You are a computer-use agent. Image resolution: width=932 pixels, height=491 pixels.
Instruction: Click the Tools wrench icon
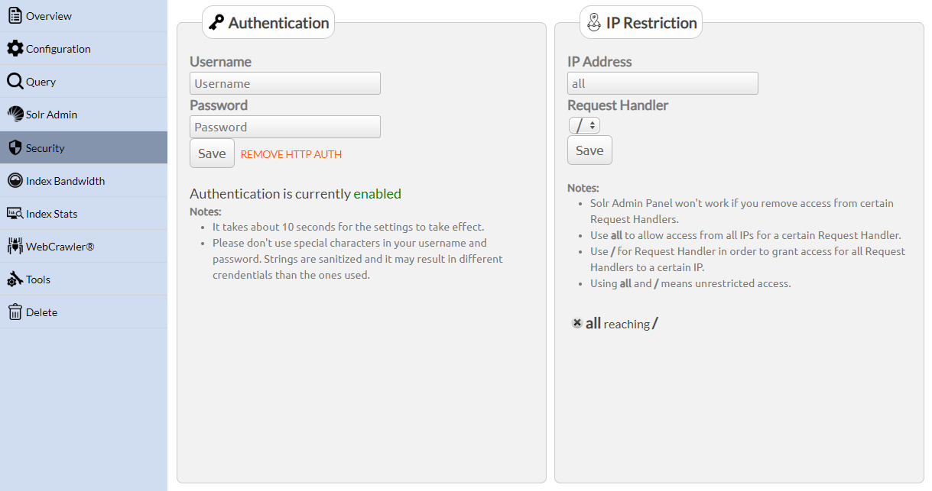pos(15,279)
